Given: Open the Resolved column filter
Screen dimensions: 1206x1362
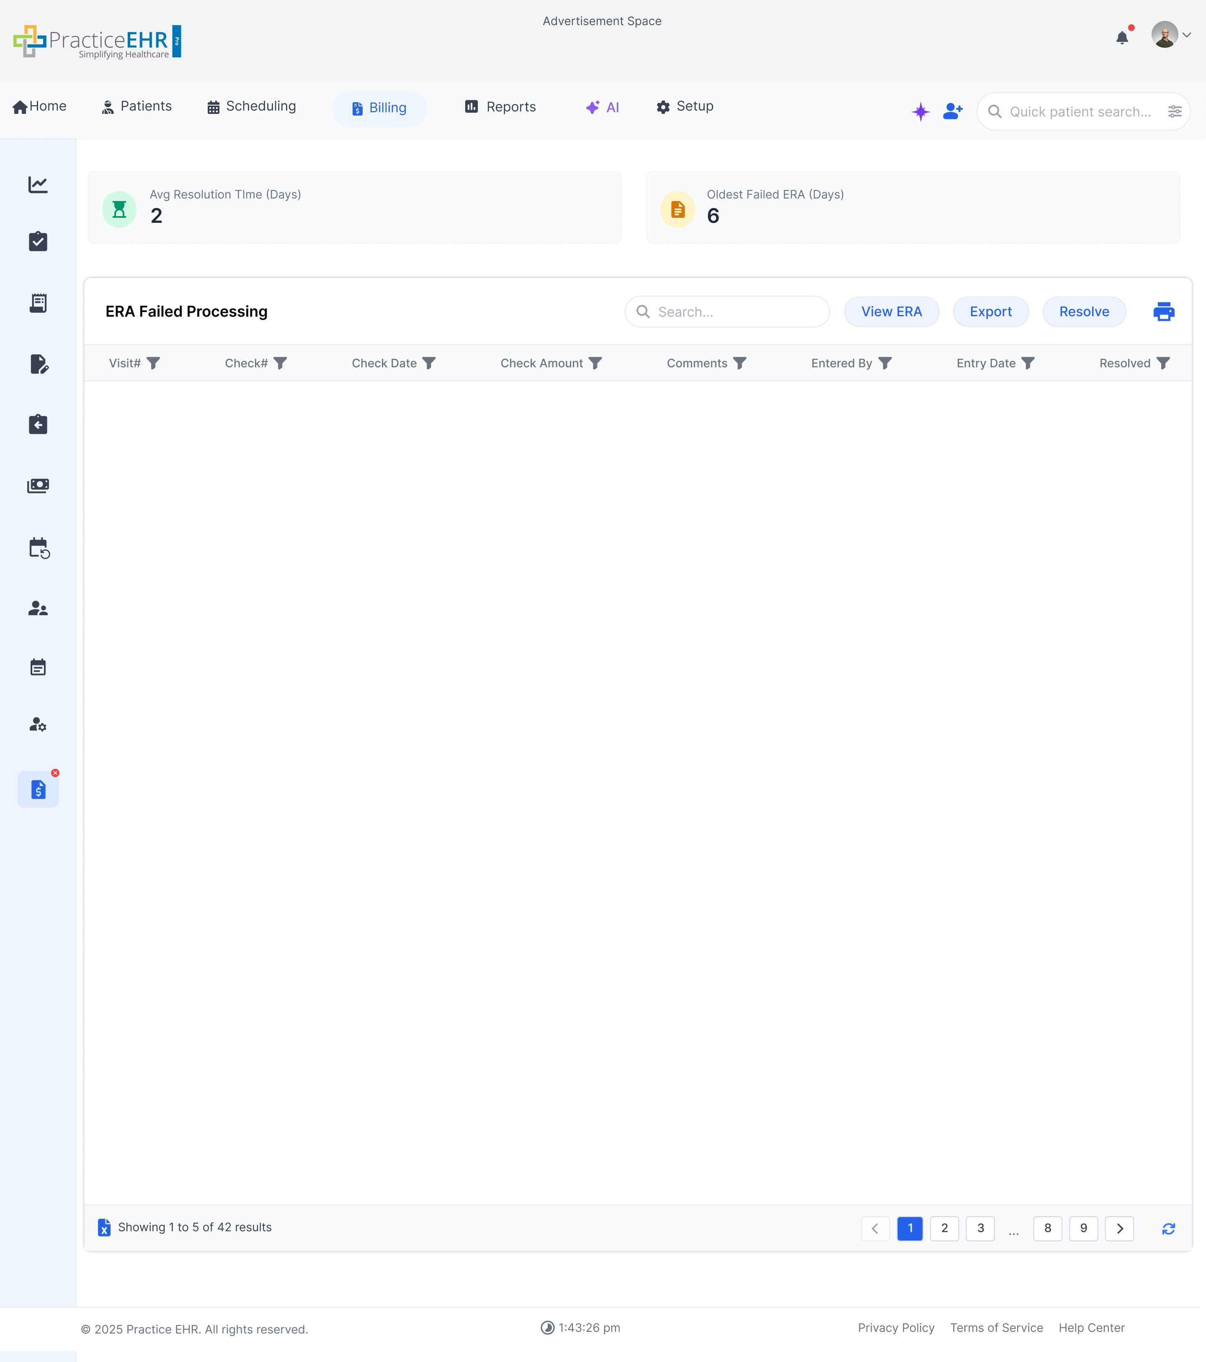Looking at the screenshot, I should click(x=1163, y=363).
